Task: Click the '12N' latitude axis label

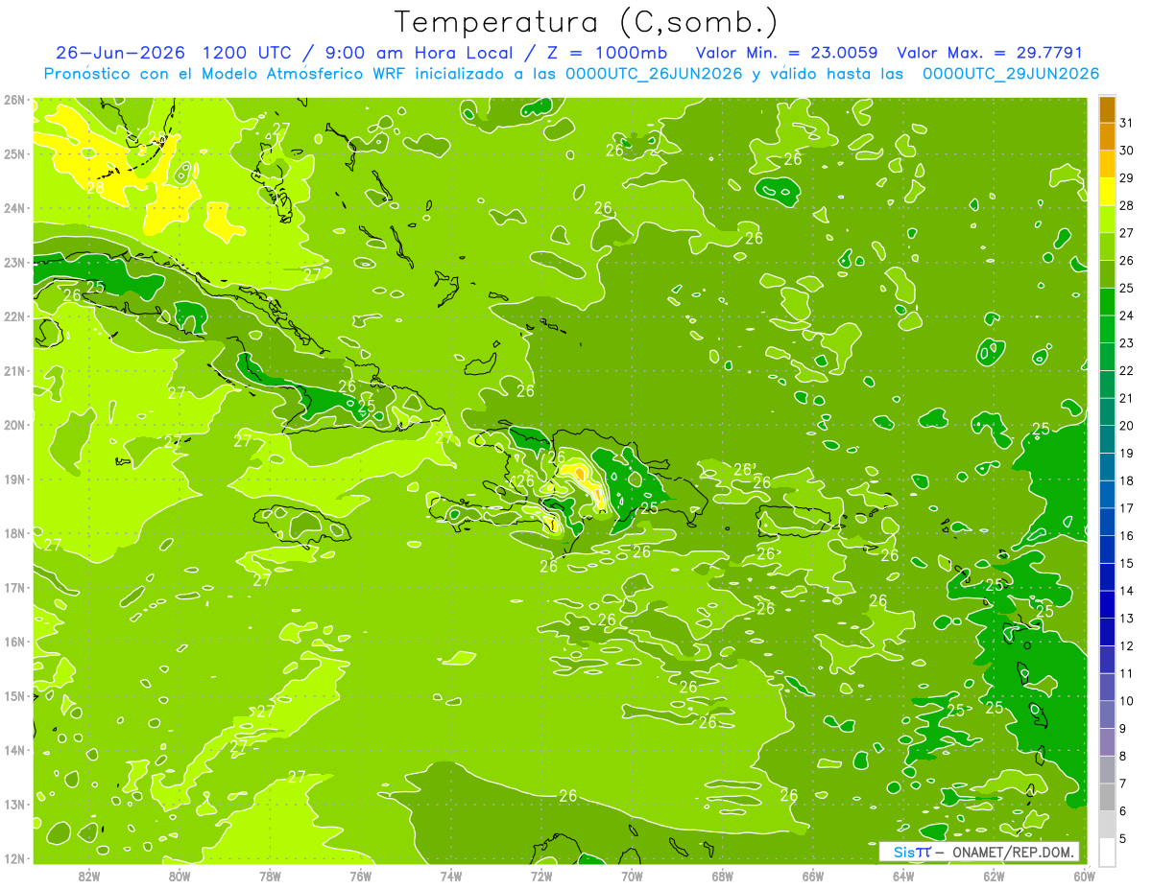Action: point(13,858)
